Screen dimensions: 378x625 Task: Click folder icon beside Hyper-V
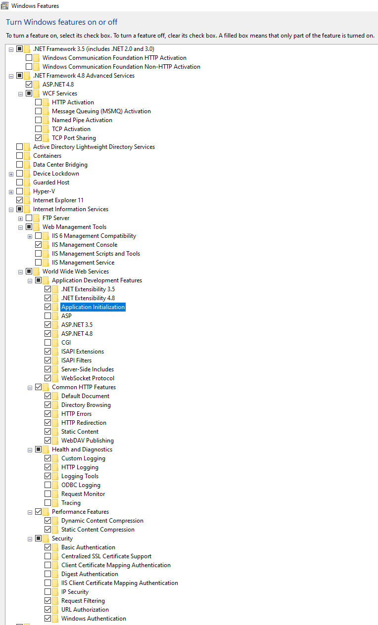click(27, 191)
